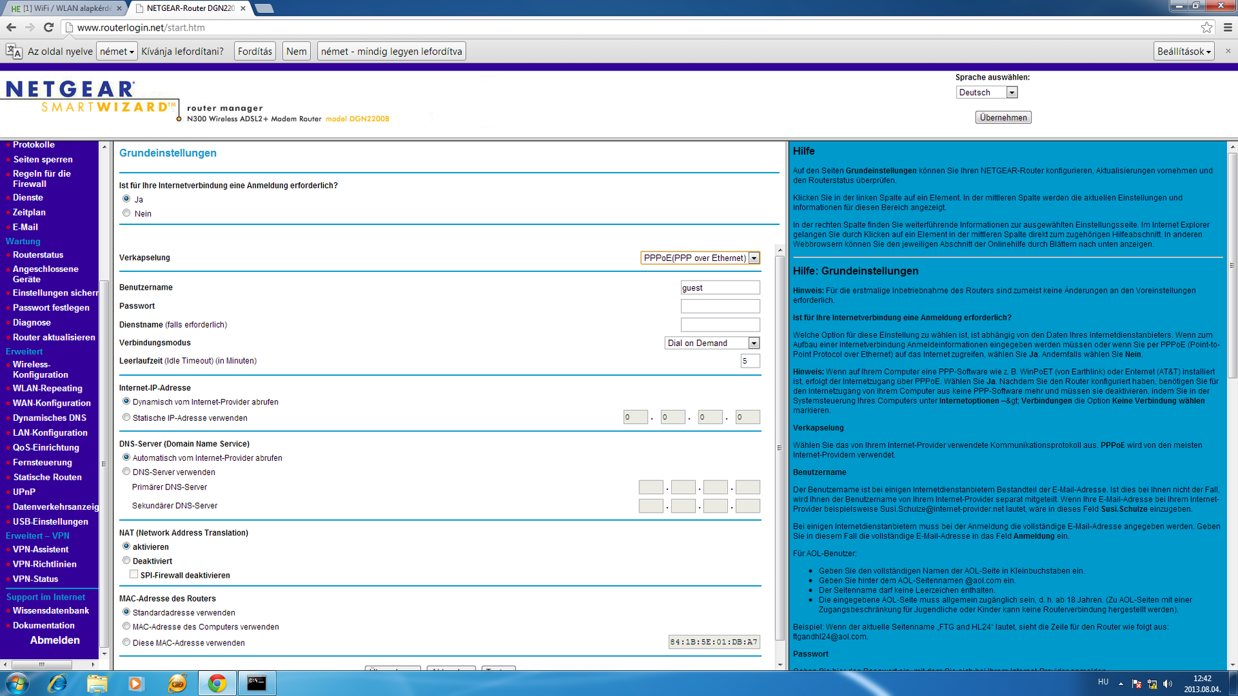Open the német page language dropdown
The height and width of the screenshot is (696, 1238).
point(117,52)
